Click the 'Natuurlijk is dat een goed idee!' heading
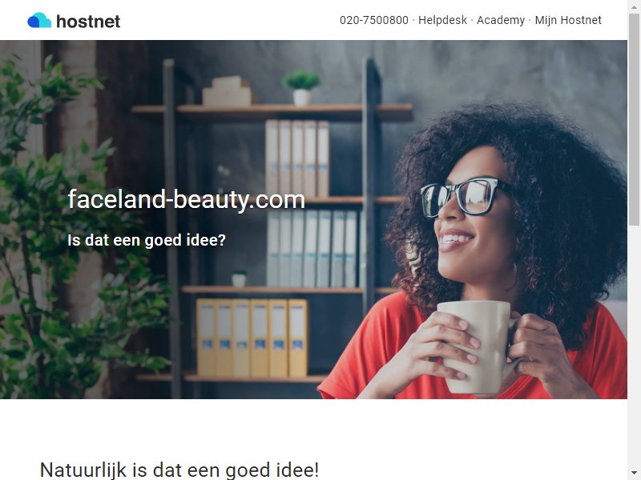The height and width of the screenshot is (480, 641). pyautogui.click(x=179, y=470)
